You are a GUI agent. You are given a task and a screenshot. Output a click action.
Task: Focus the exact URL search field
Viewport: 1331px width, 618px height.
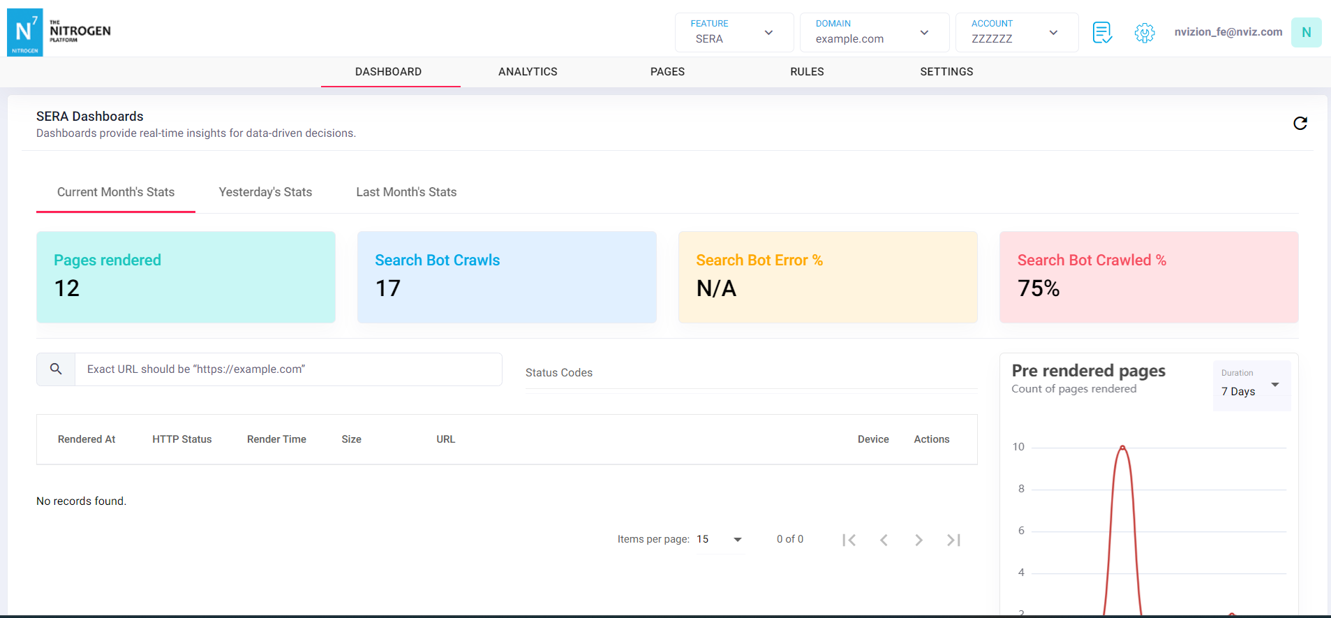[288, 369]
